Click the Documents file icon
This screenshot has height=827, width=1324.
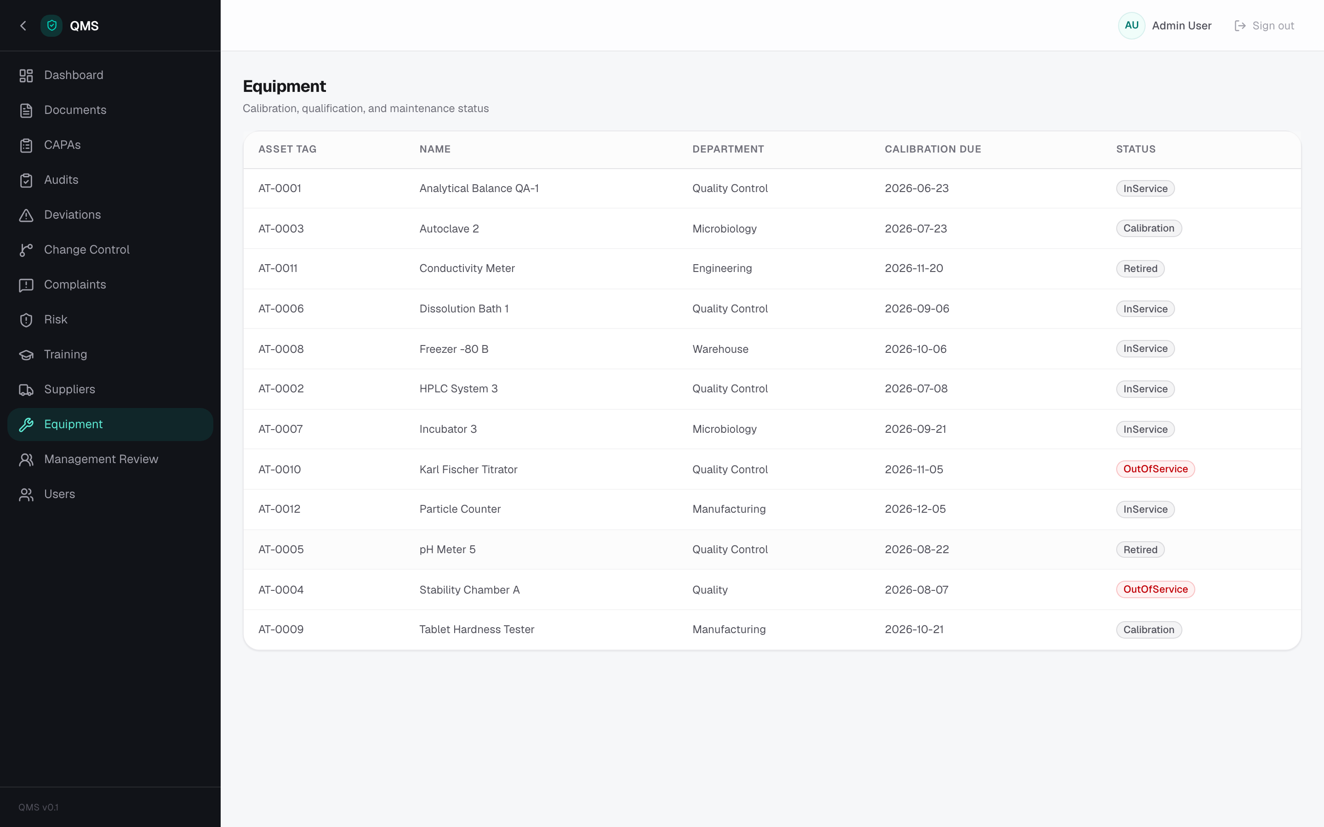point(26,110)
